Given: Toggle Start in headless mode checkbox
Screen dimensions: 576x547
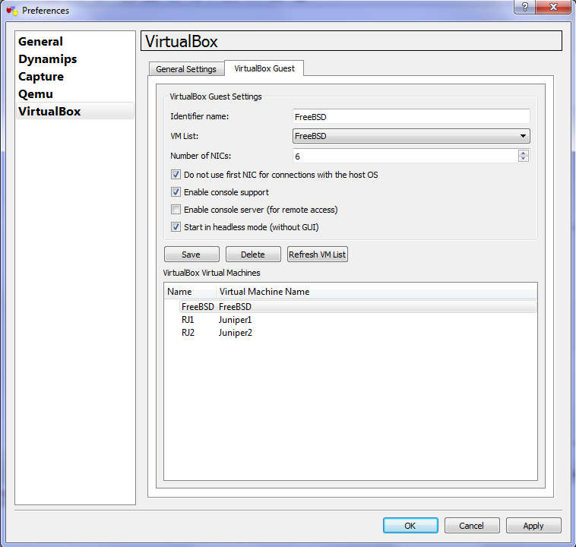Looking at the screenshot, I should tap(176, 226).
